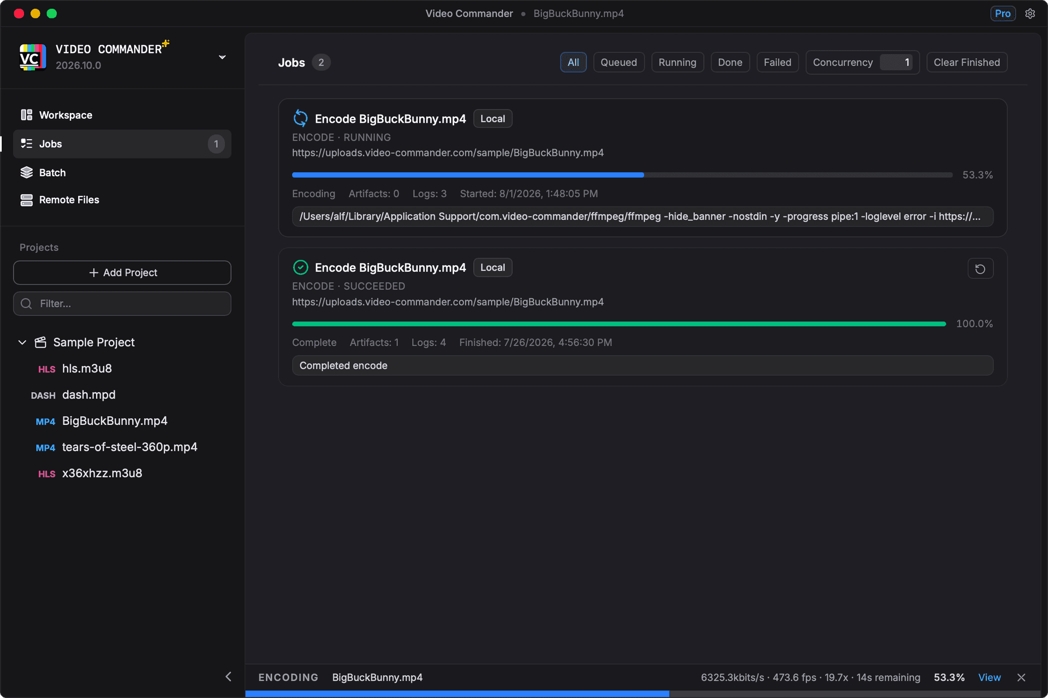Click the Filter projects input field
Viewport: 1048px width, 698px height.
(122, 304)
